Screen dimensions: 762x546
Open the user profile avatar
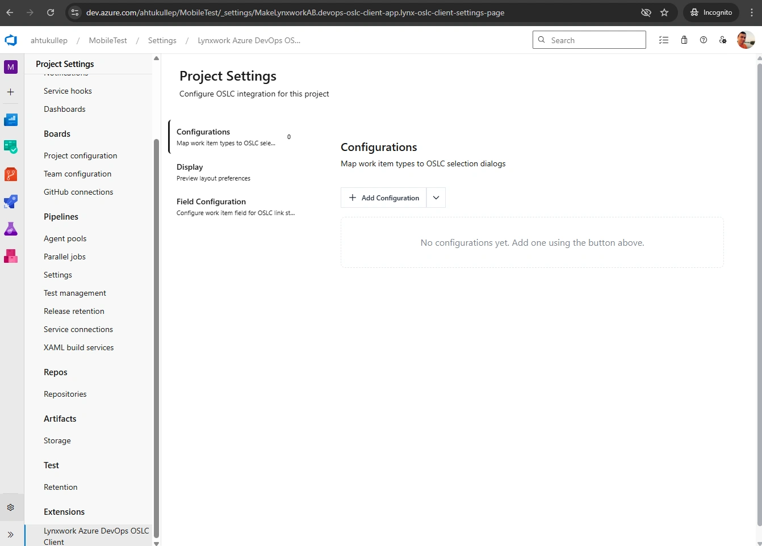tap(746, 40)
